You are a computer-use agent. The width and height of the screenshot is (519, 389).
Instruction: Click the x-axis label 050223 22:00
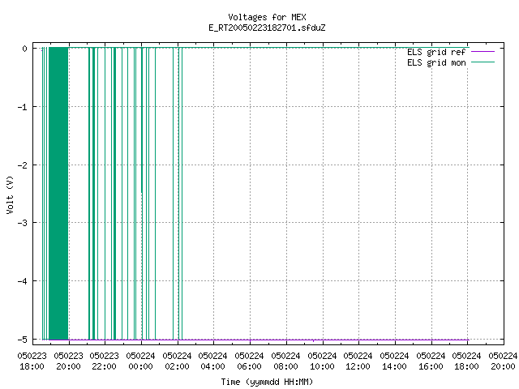point(105,361)
